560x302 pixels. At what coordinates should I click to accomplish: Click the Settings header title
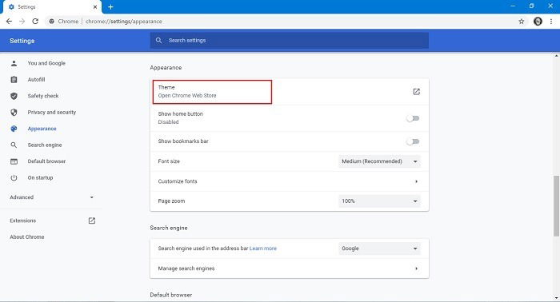pyautogui.click(x=22, y=41)
